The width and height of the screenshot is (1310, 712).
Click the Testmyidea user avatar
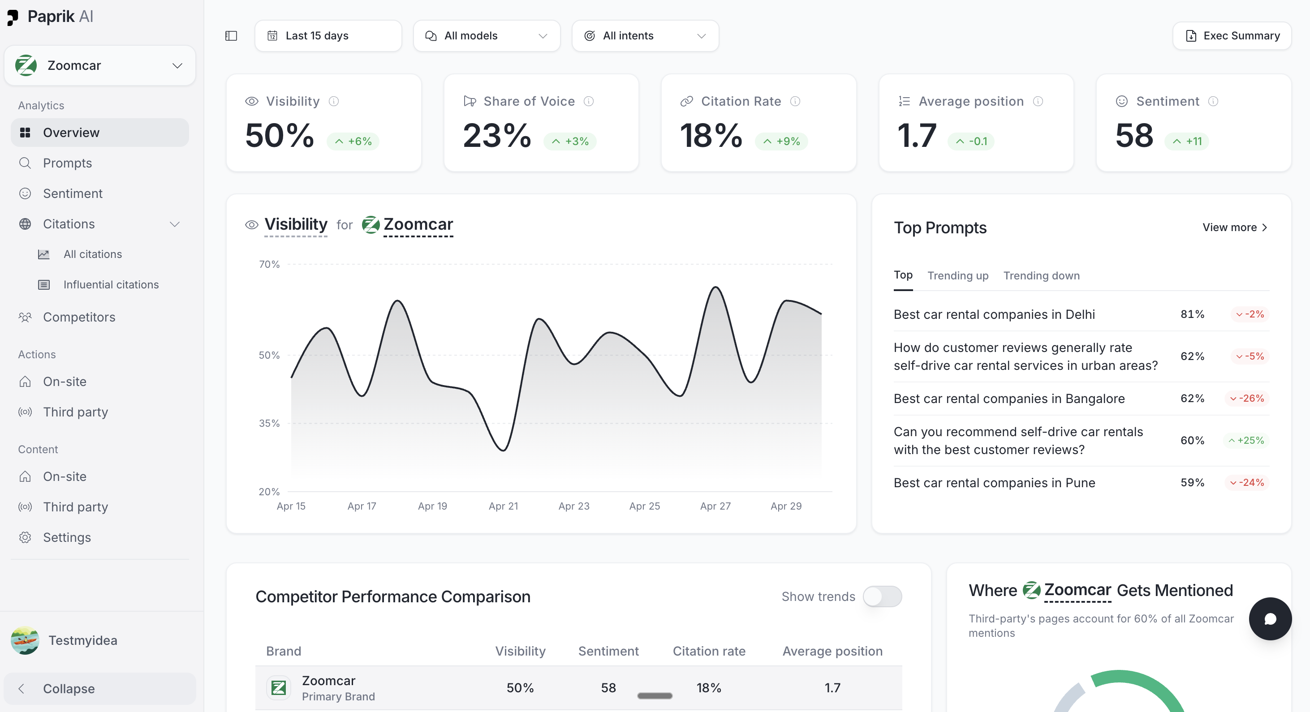pos(25,640)
